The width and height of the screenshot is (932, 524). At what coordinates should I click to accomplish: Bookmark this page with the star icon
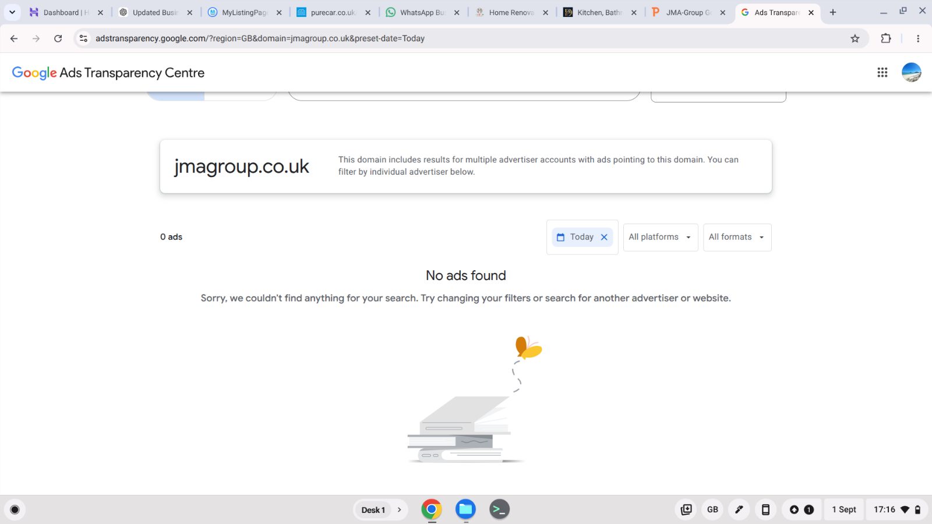click(855, 38)
